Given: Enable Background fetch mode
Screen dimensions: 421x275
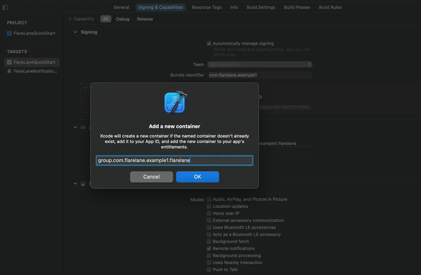Looking at the screenshot, I should (x=209, y=241).
